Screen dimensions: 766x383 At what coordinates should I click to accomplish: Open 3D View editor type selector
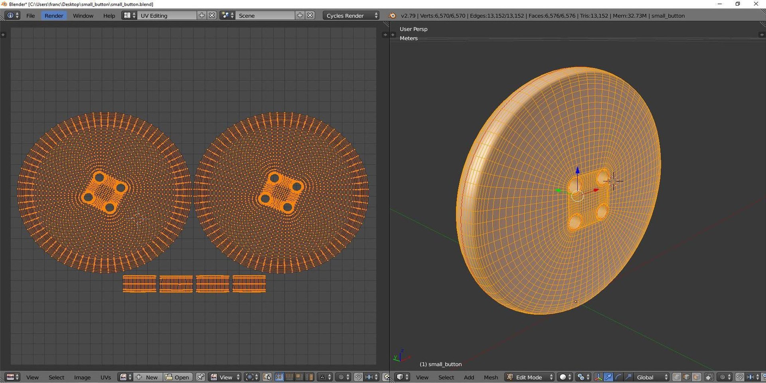coord(402,377)
